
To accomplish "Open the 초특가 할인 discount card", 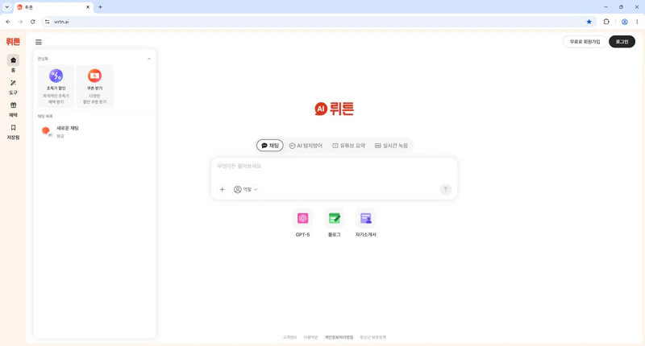I will coord(56,86).
